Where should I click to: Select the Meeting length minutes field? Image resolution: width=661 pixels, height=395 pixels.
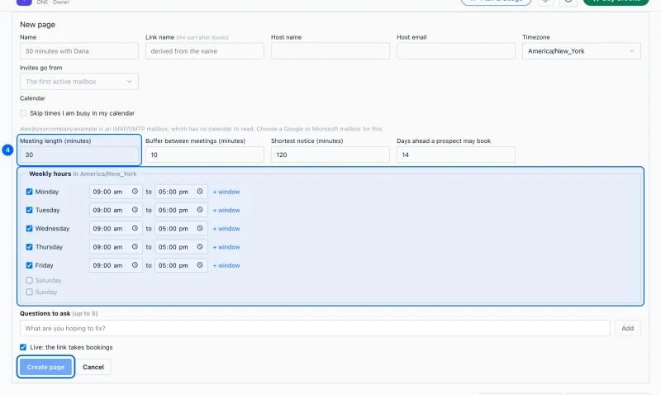tap(78, 155)
